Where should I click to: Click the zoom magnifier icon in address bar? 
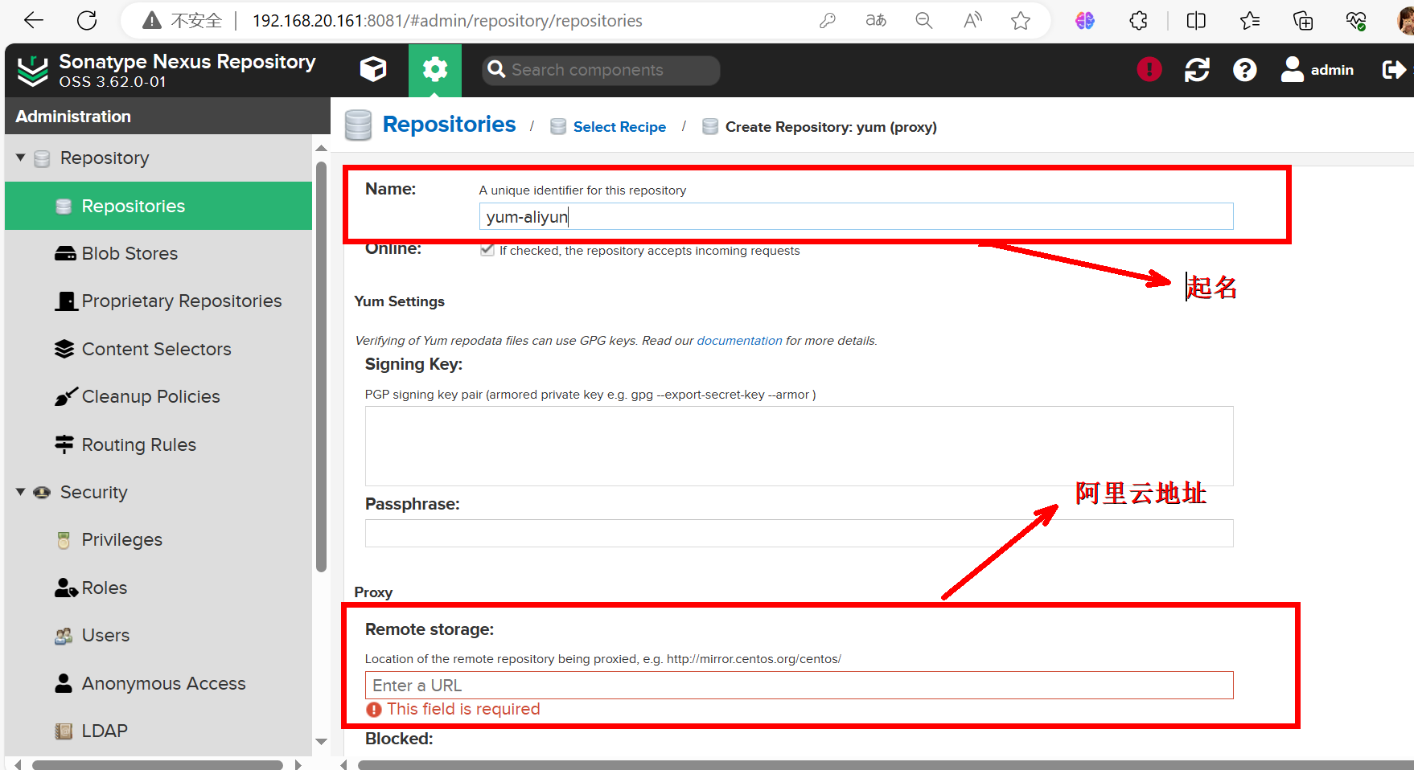[924, 20]
